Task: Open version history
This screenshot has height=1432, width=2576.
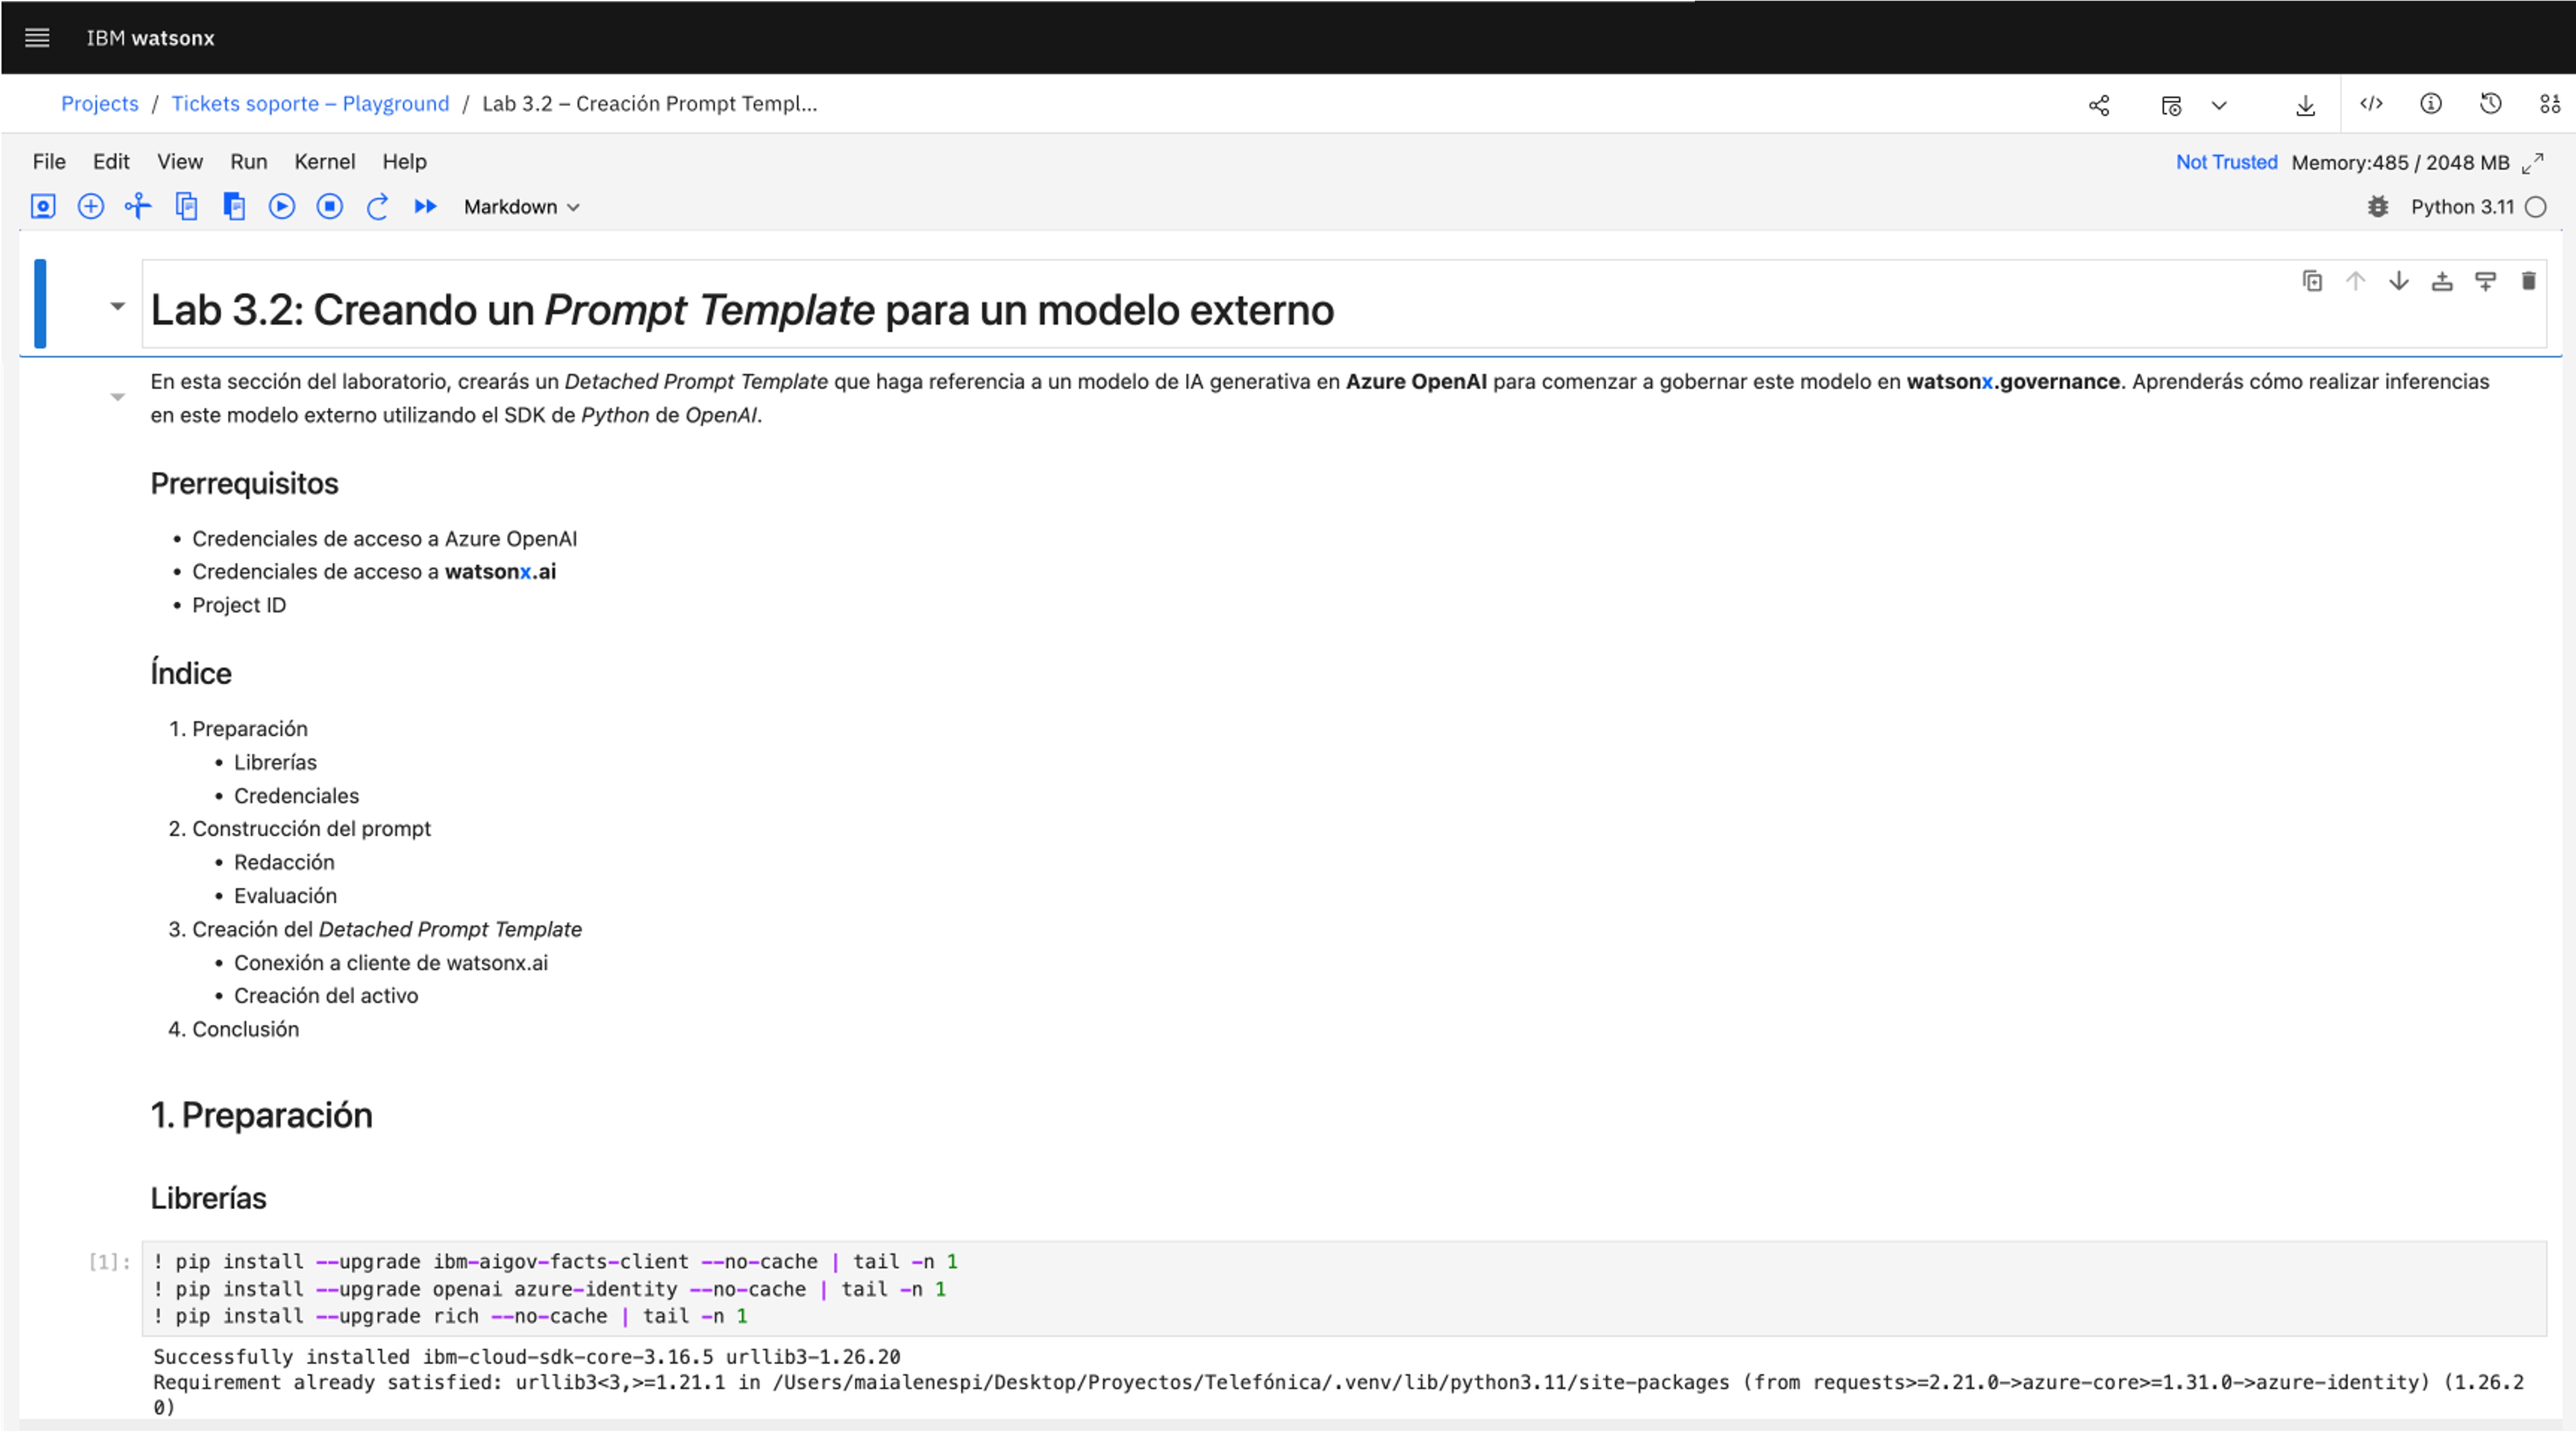Action: tap(2491, 104)
